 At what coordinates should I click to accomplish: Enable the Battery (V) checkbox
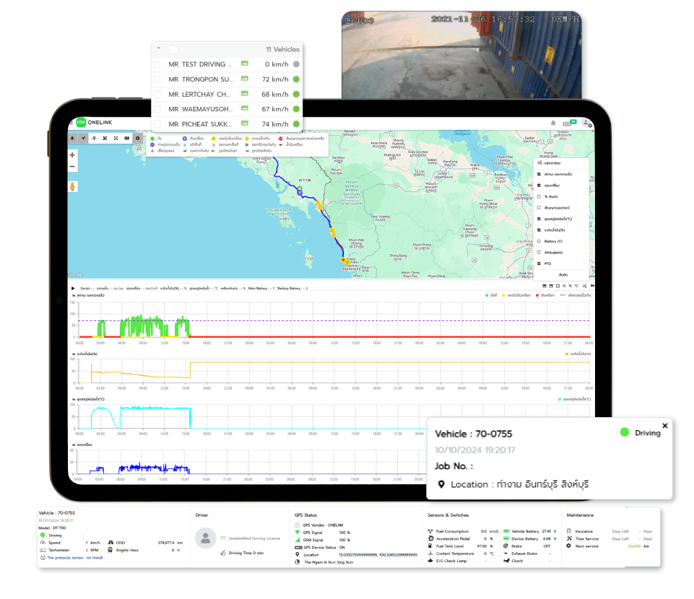(x=539, y=241)
